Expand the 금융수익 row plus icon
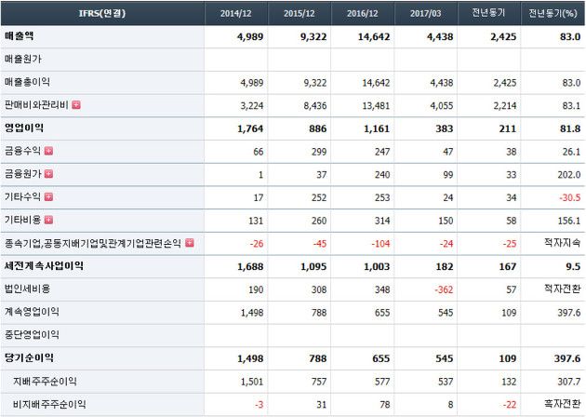The image size is (586, 417). [x=48, y=151]
